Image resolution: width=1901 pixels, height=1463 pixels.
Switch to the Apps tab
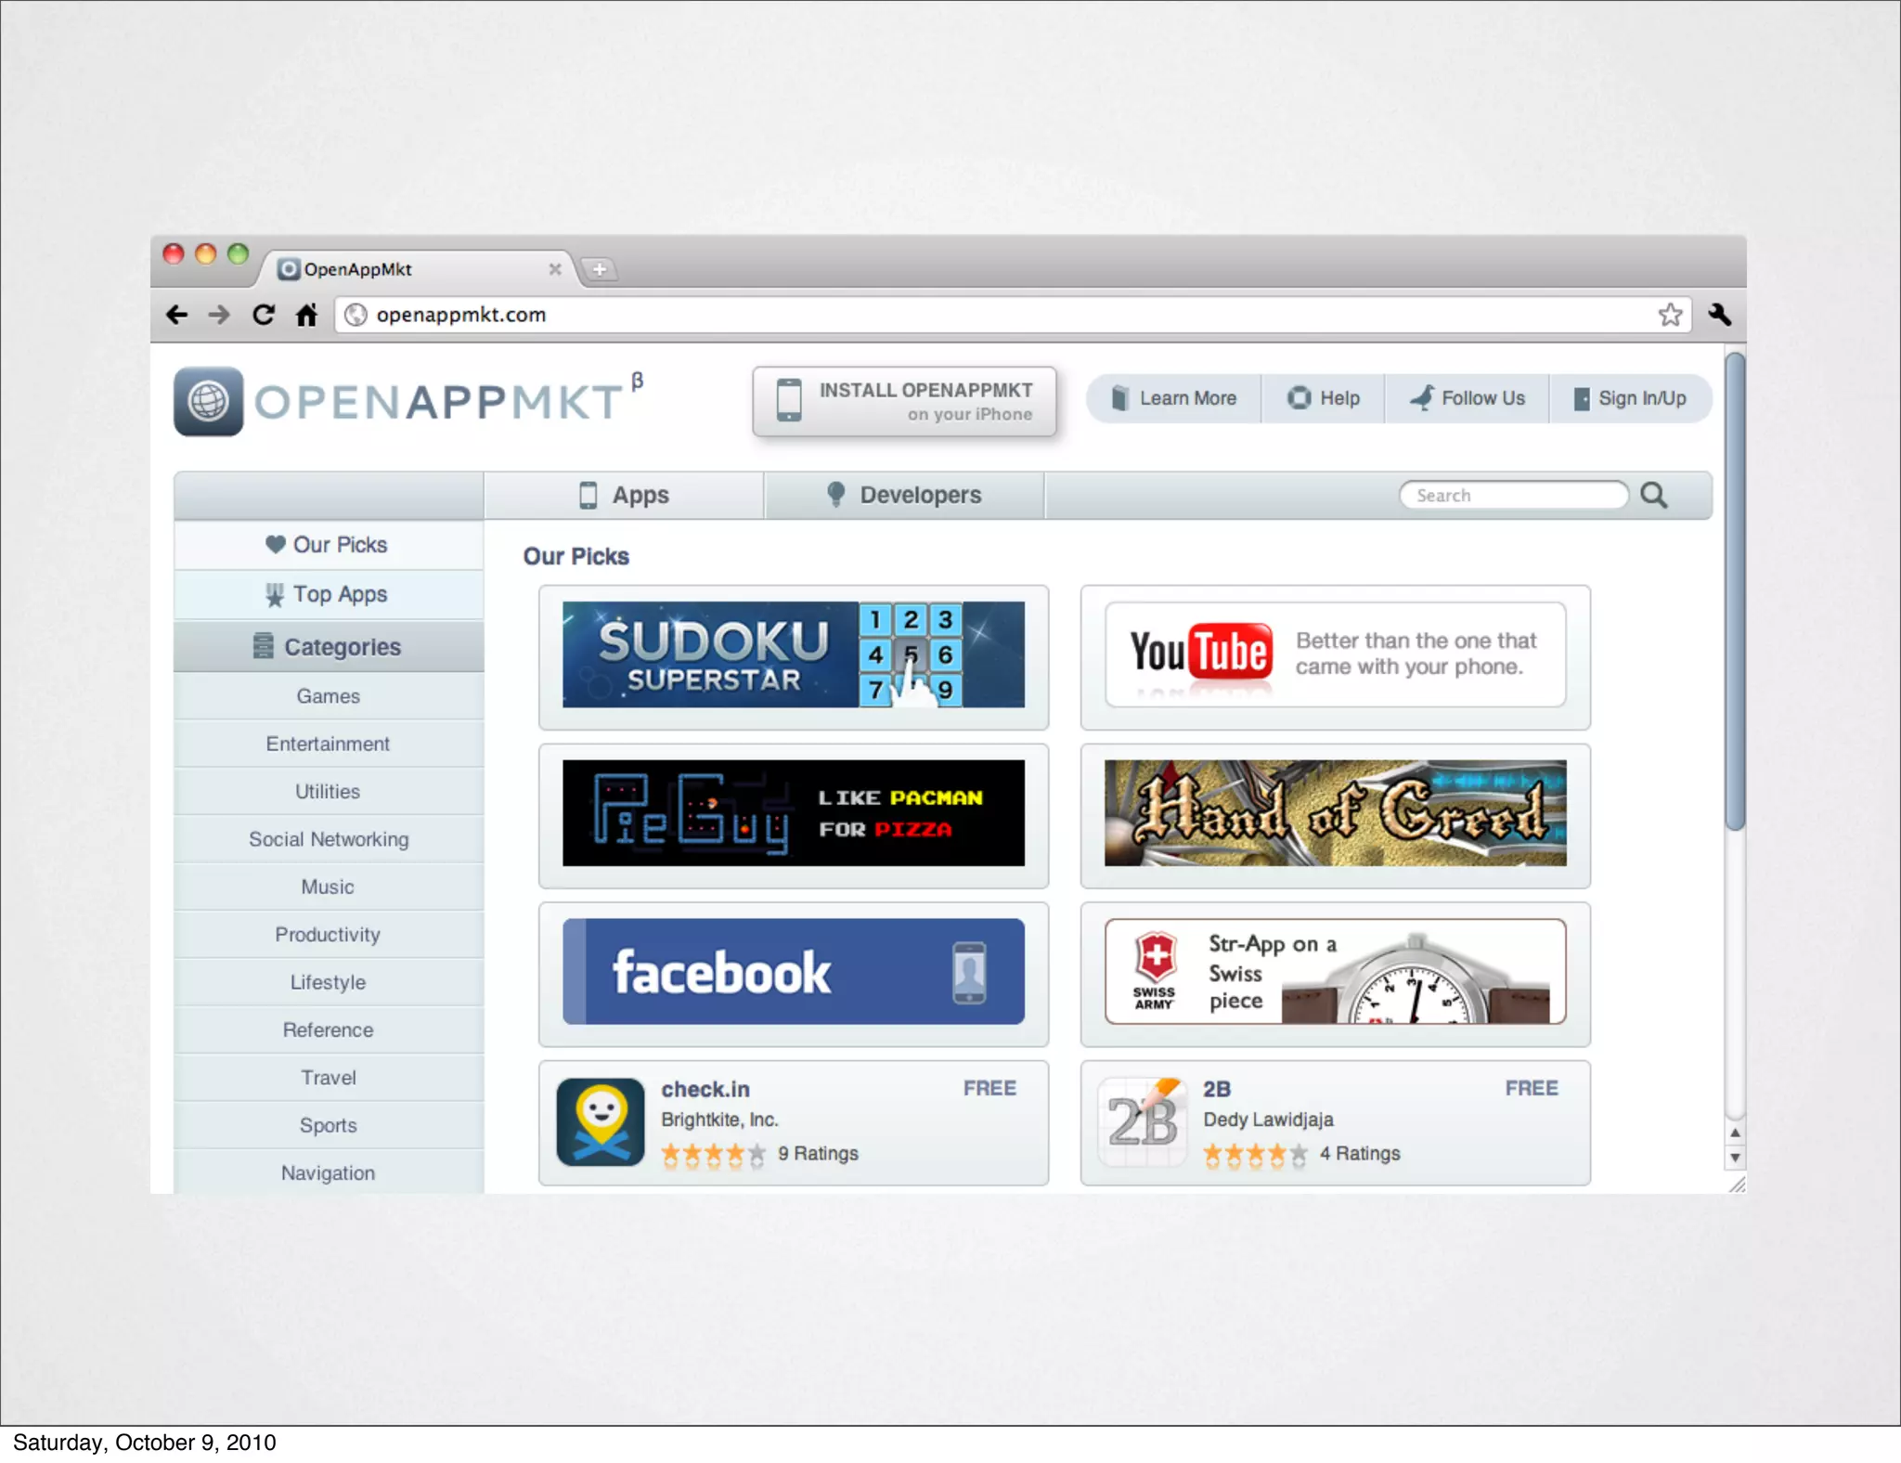point(624,495)
